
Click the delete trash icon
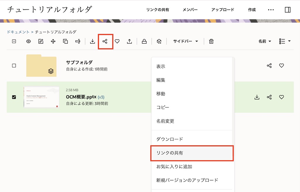click(x=211, y=41)
